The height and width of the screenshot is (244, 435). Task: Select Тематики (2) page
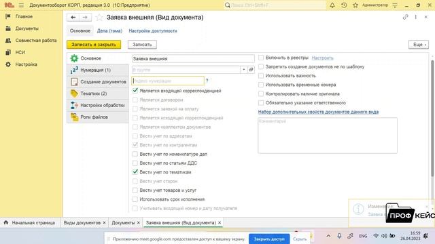coord(98,94)
